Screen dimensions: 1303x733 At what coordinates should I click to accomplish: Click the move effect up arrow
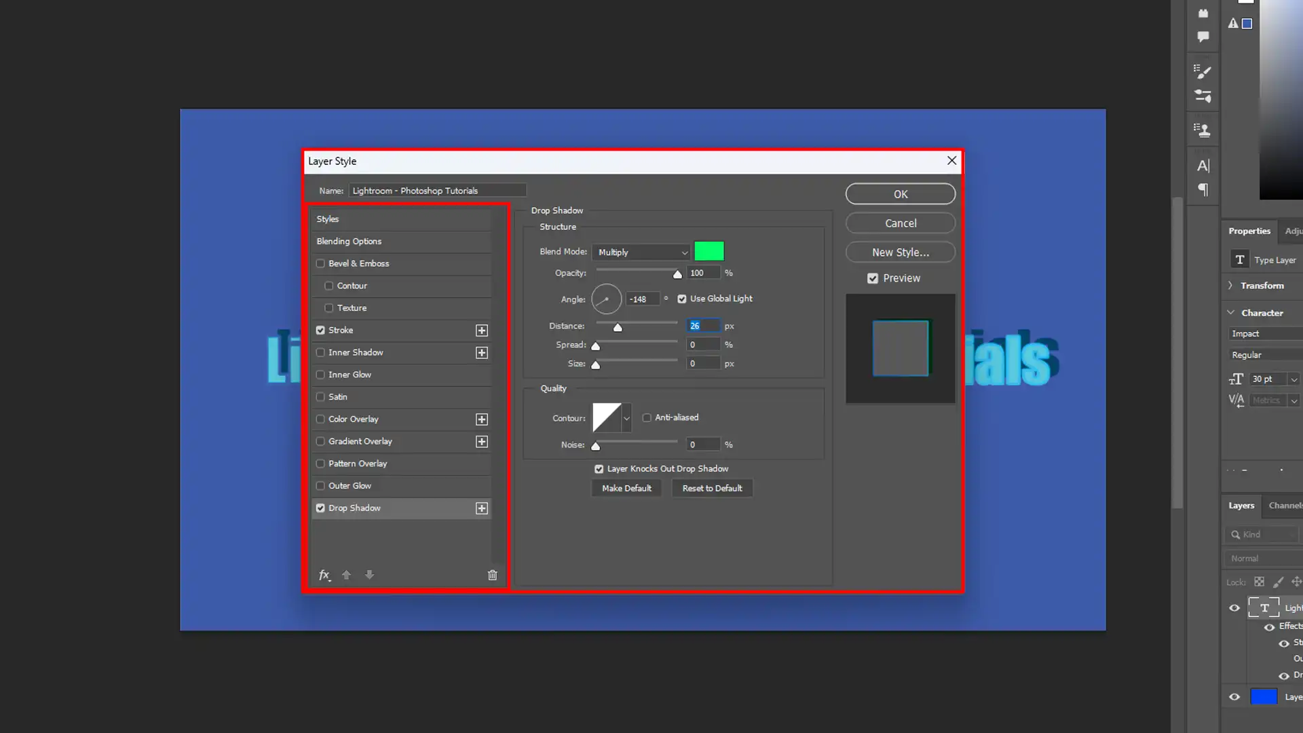click(x=346, y=575)
